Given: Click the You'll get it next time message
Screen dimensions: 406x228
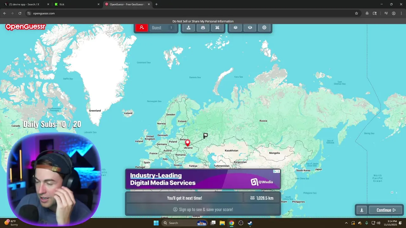Looking at the screenshot, I should [185, 198].
